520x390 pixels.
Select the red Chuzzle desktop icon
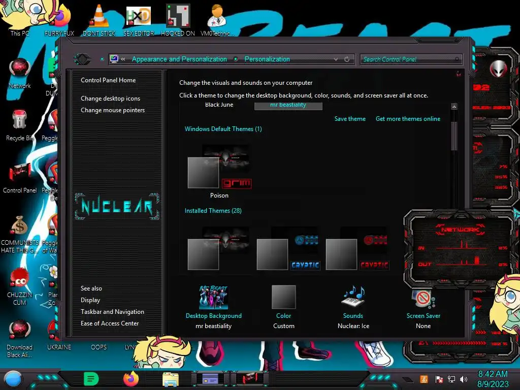[x=20, y=286]
